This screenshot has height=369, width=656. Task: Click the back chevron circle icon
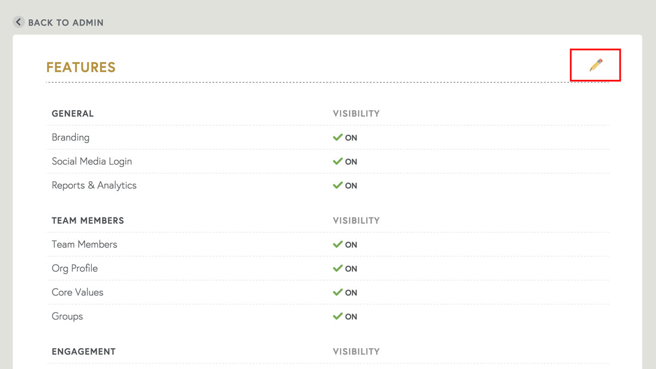pyautogui.click(x=18, y=22)
